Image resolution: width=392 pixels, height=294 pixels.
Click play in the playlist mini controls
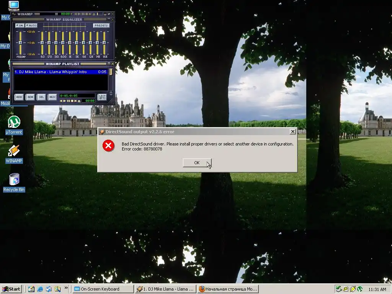point(64,101)
